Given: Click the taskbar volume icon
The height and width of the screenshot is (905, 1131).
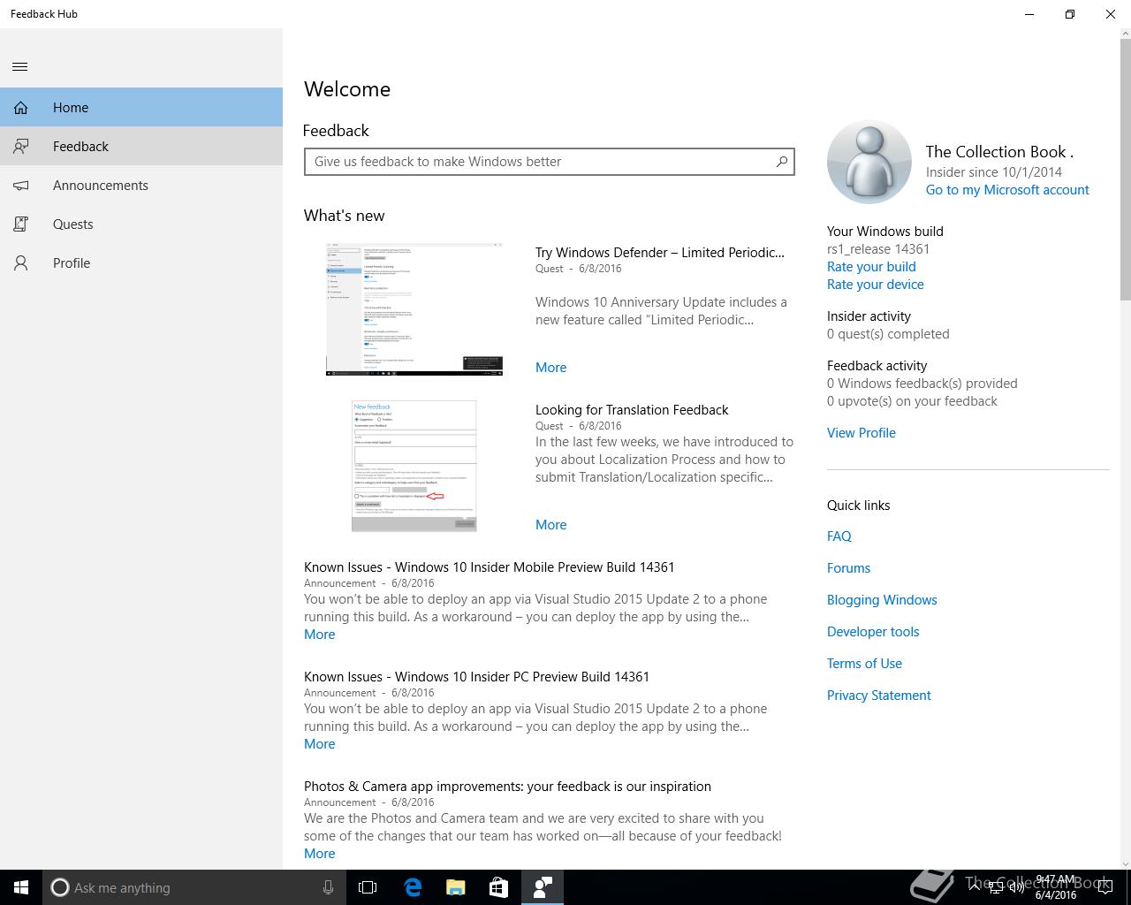Looking at the screenshot, I should [x=1016, y=887].
